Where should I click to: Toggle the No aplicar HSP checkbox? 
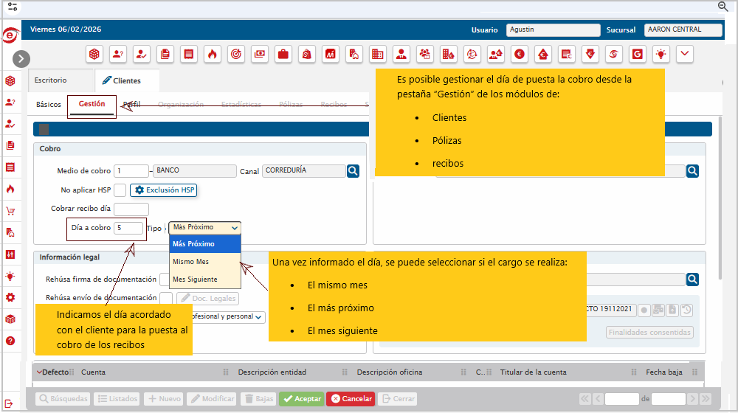(120, 190)
